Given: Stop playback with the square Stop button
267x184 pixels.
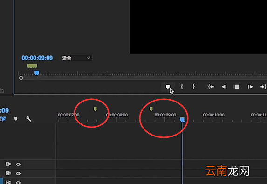Looking at the screenshot, I should (237, 87).
